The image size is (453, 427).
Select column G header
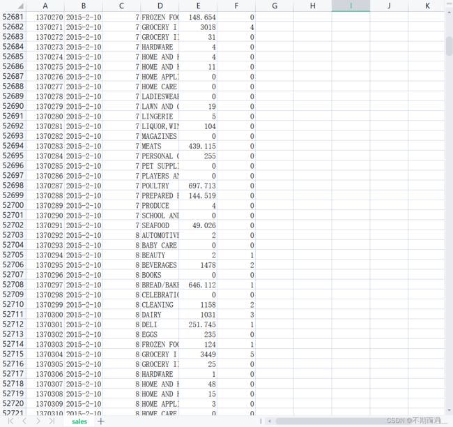(x=275, y=6)
